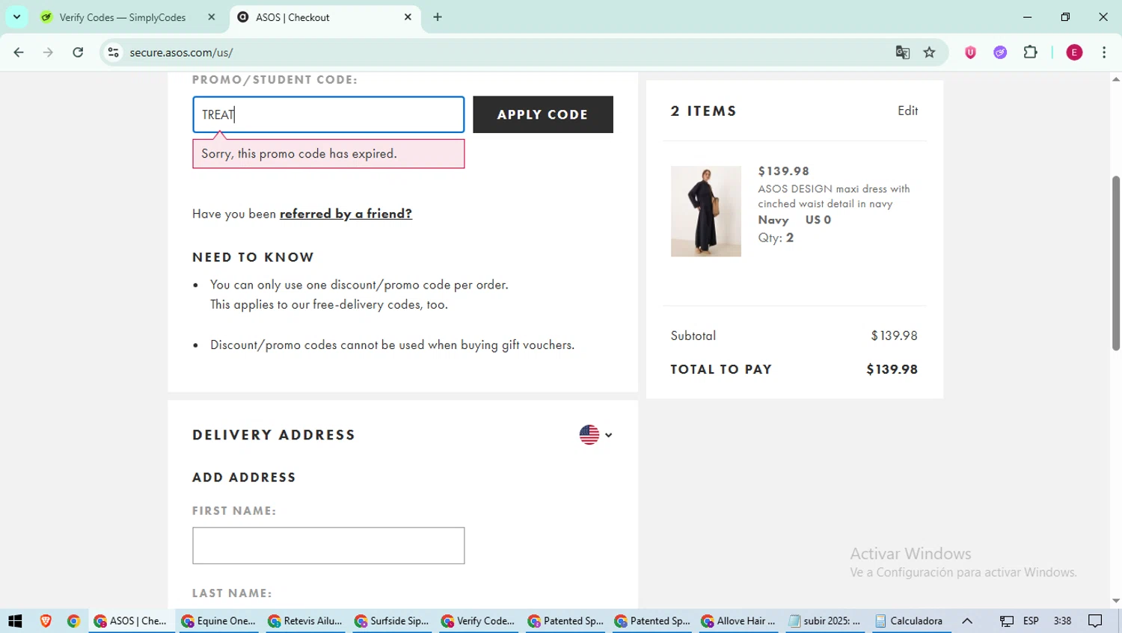1122x633 pixels.
Task: Click the ESP language indicator
Action: [x=1031, y=621]
